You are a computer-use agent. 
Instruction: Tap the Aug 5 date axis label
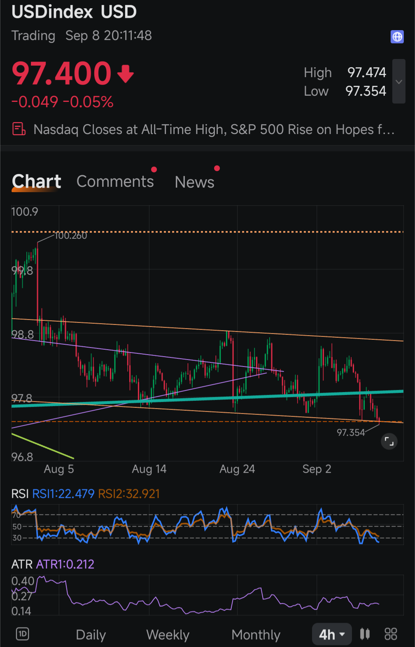59,469
